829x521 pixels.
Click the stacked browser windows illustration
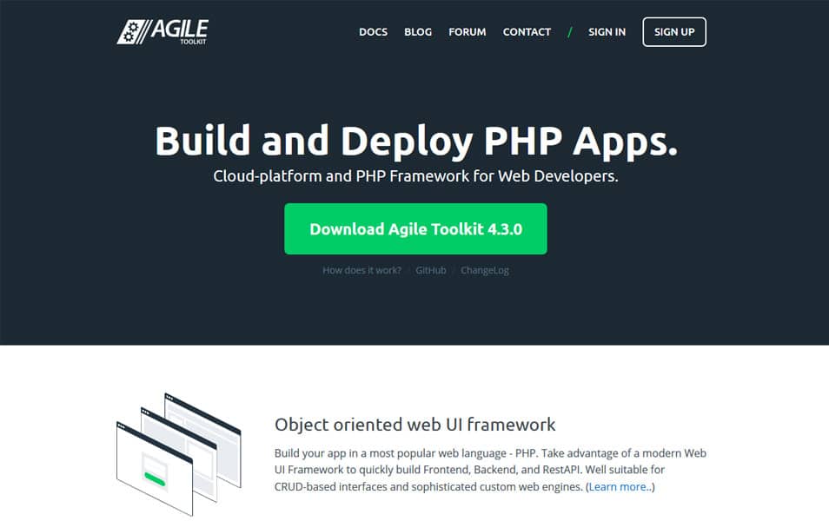[x=179, y=454]
